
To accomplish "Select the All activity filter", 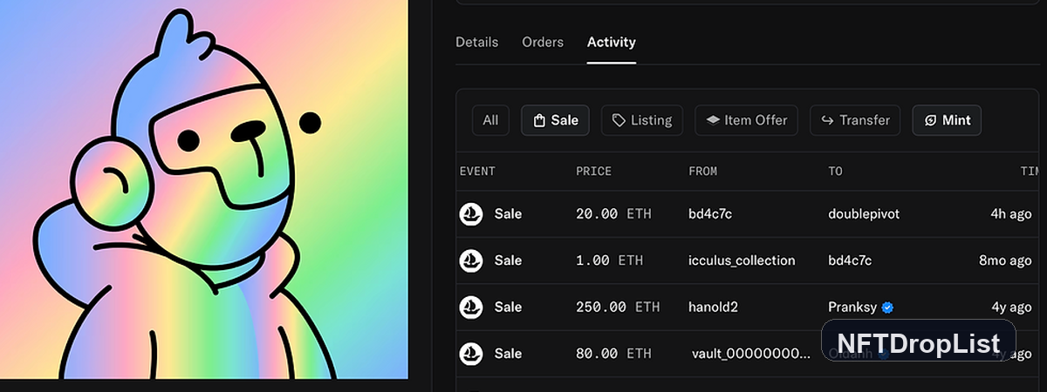I will [490, 120].
